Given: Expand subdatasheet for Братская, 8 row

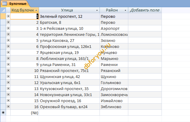Looking at the screenshot, I should (x=8, y=22).
